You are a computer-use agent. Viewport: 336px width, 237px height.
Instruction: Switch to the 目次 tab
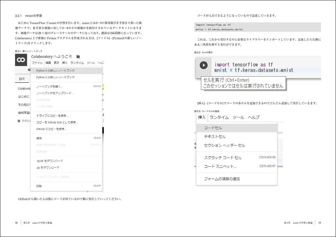click(22, 79)
